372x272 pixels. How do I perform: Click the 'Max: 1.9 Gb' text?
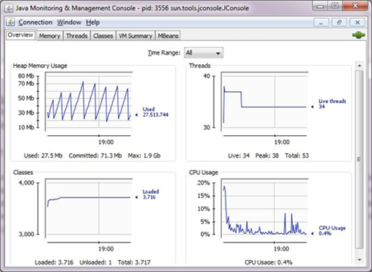(x=144, y=155)
